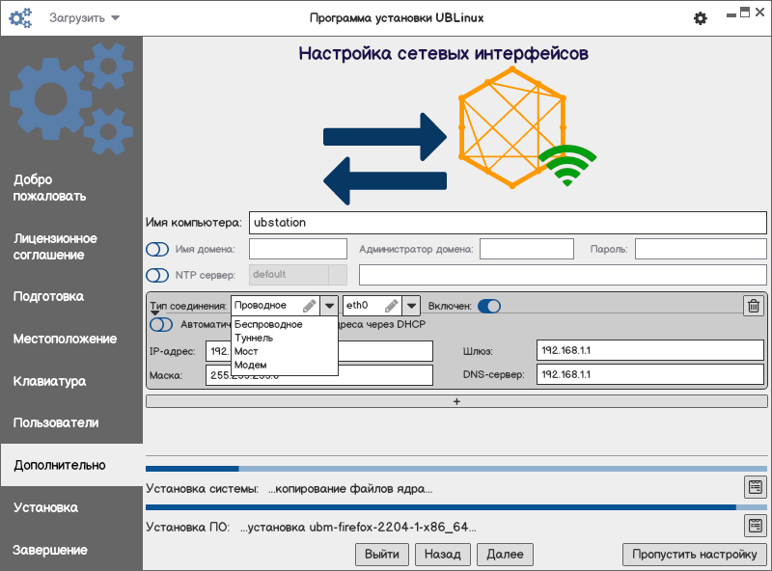Maximize the installer window
The height and width of the screenshot is (571, 772).
click(x=745, y=13)
